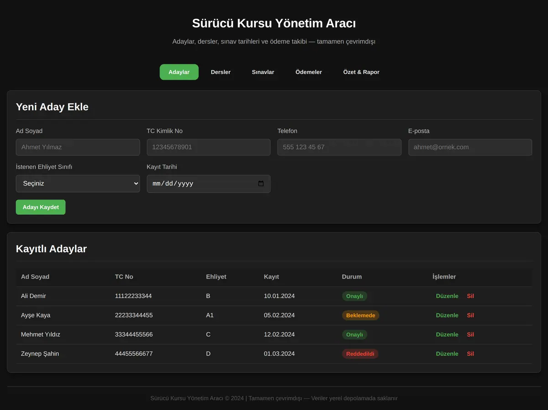Click TC number 22233344455
The height and width of the screenshot is (410, 548).
134,315
